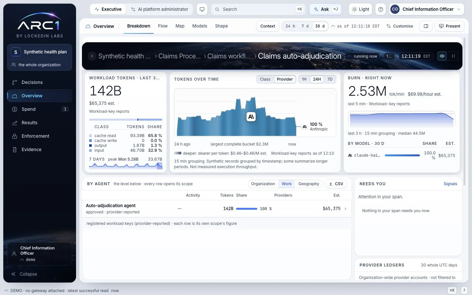Click the claude-hai model share bar

pyautogui.click(x=402, y=155)
